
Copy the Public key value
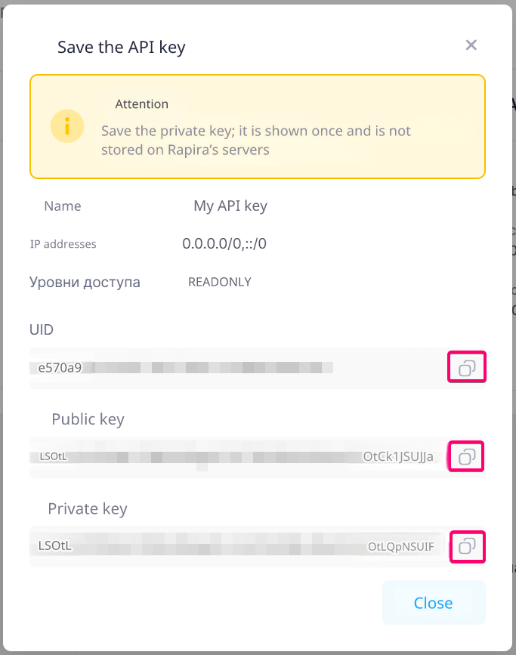pos(466,456)
